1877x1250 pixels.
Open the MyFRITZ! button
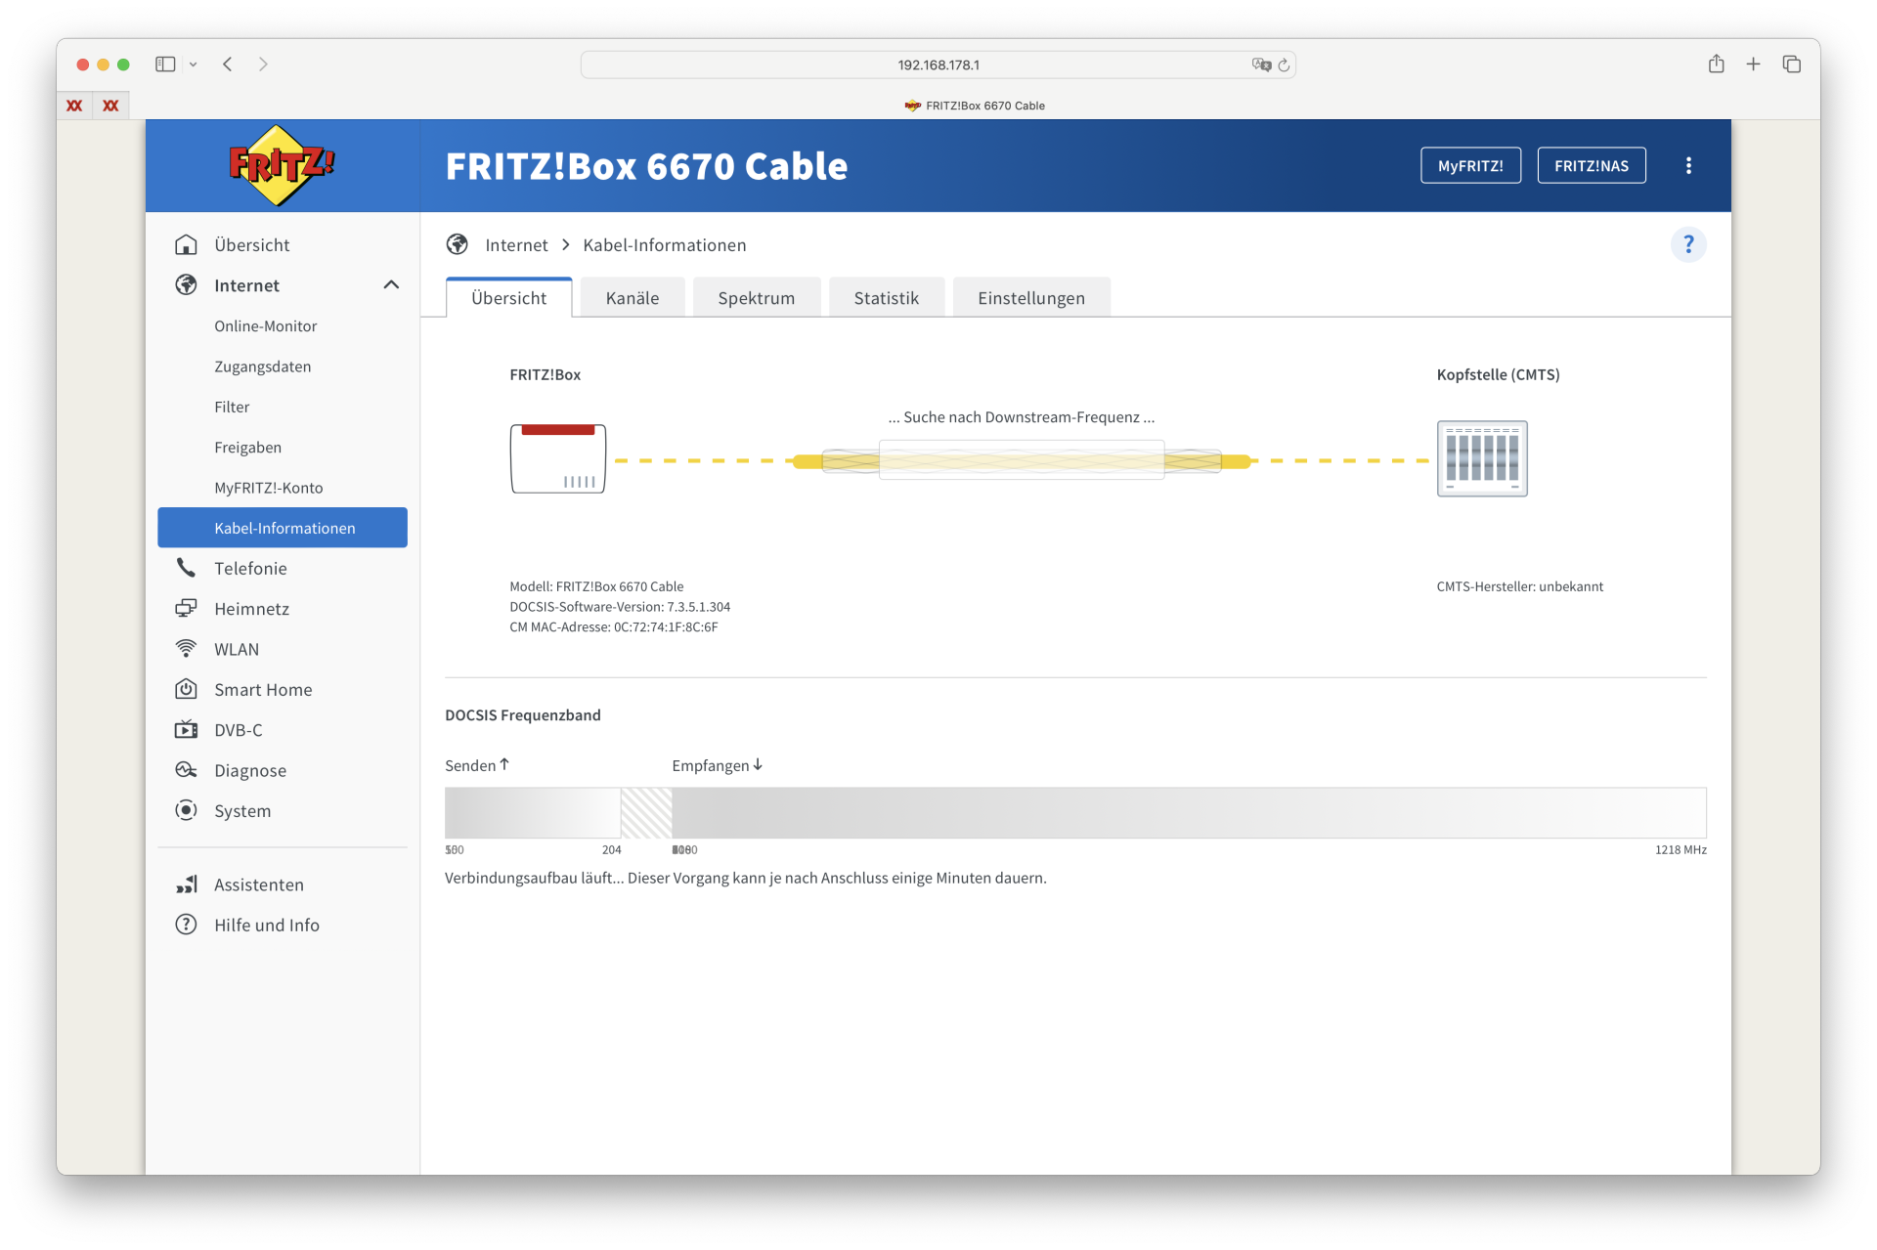coord(1470,165)
